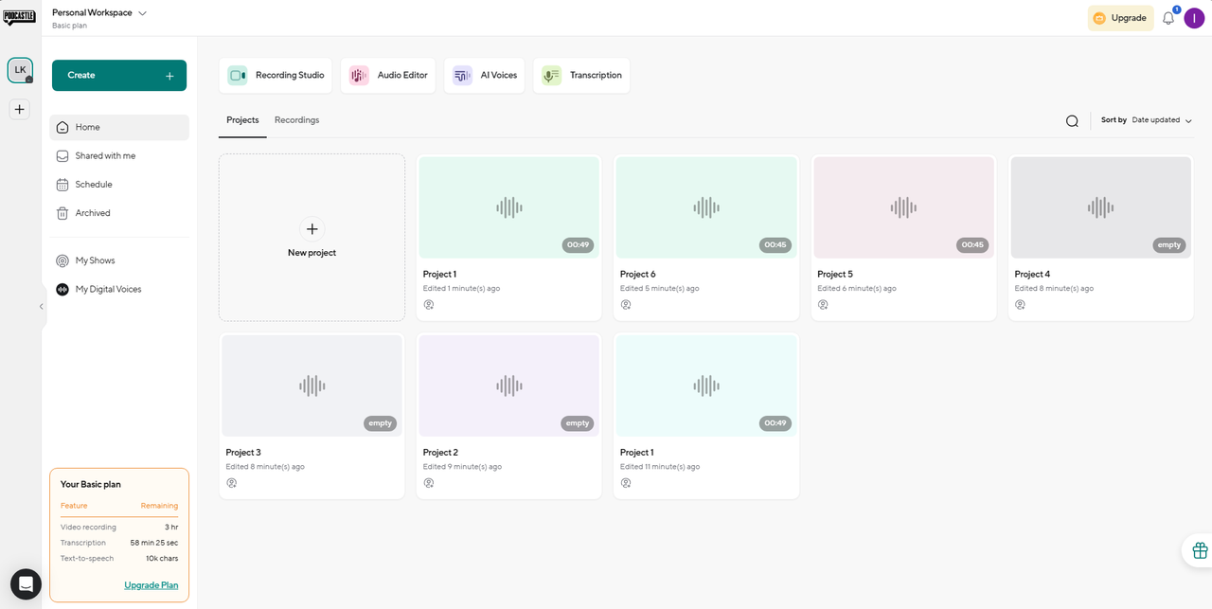Expand the Personal Workspace dropdown

tap(99, 13)
